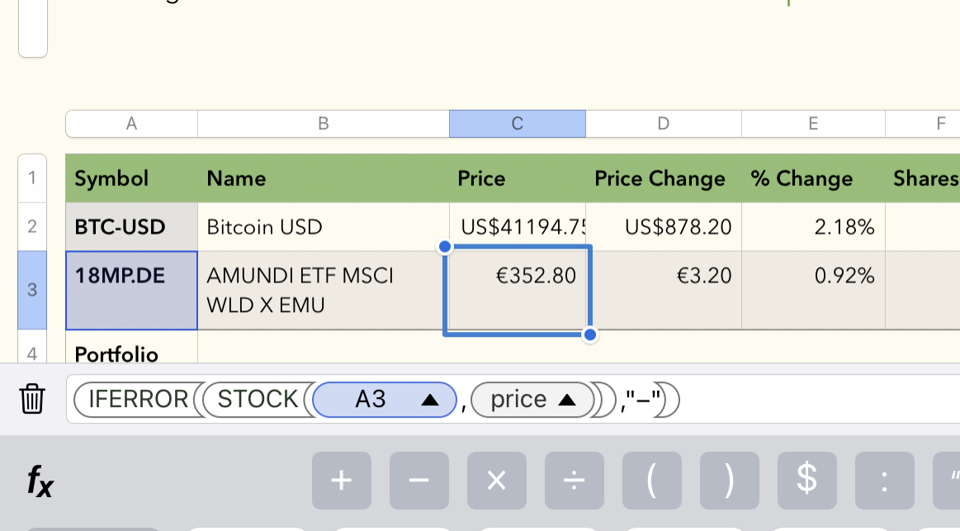
Task: Open the fx functions browser
Action: pos(40,481)
